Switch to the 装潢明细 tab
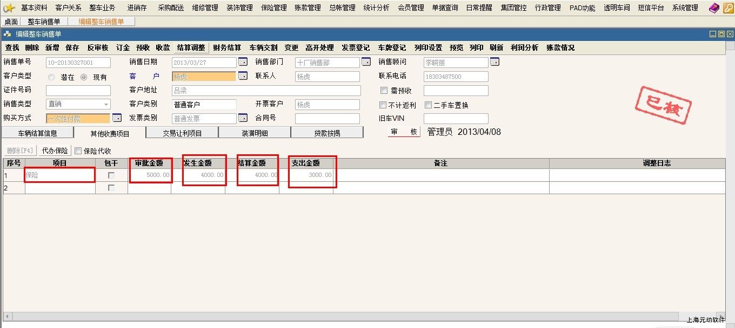Viewport: 735px width, 328px height. click(x=255, y=133)
